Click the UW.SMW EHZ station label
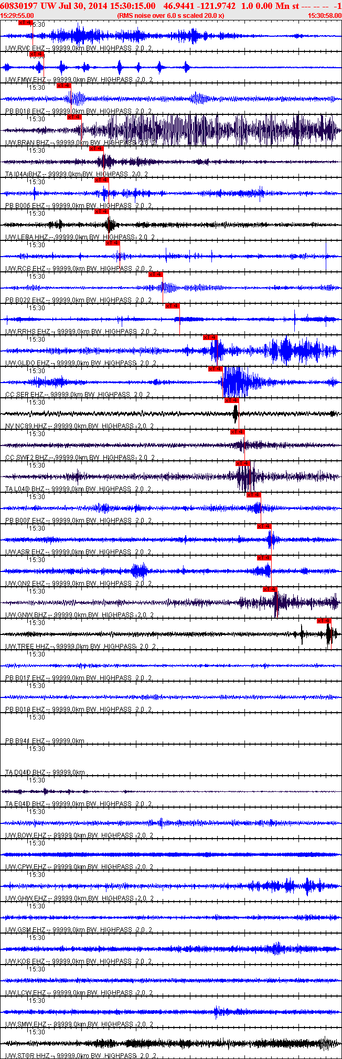This screenshot has height=1059, width=342. tap(26, 1024)
